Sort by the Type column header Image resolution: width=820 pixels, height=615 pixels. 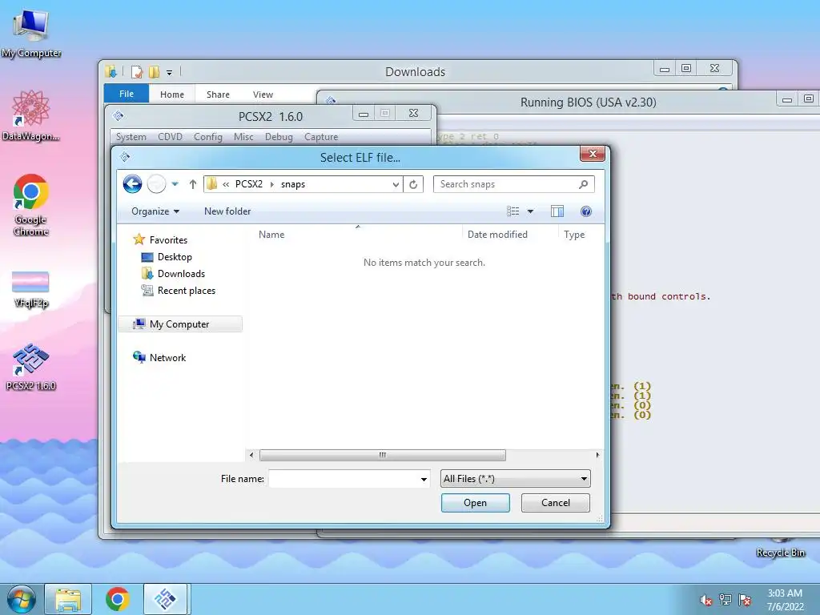pos(574,235)
